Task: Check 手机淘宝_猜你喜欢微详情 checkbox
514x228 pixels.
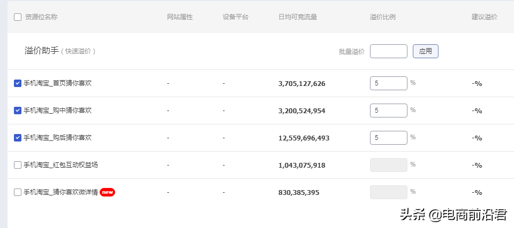Action: point(18,192)
